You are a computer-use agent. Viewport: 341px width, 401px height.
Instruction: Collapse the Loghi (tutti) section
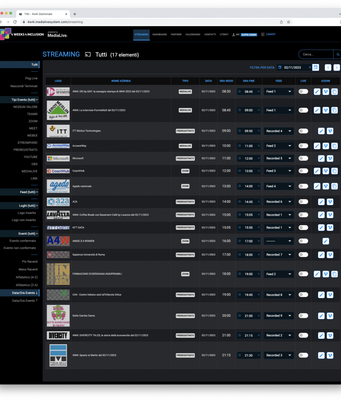pos(28,206)
